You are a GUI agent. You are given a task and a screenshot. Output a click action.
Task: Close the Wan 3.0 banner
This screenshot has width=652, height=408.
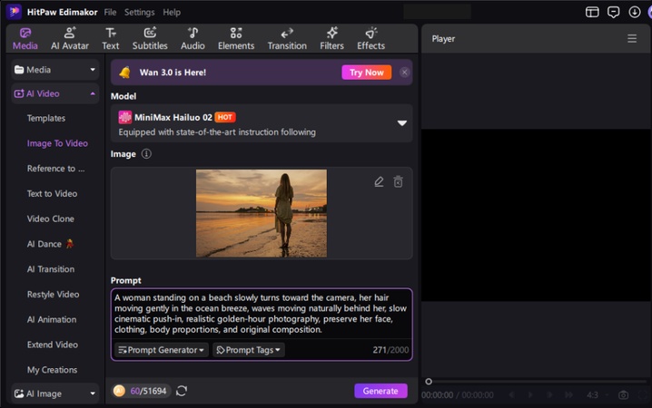404,73
